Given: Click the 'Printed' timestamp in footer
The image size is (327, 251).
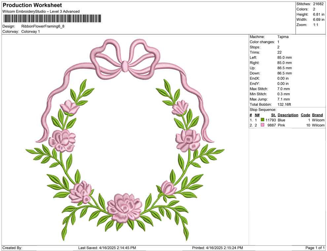Looking at the screenshot, I should point(218,248).
